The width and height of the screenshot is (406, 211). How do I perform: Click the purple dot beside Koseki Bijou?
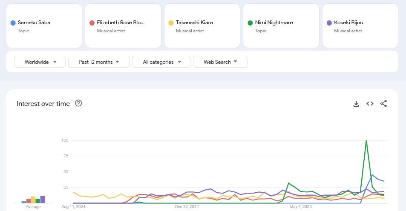click(x=329, y=23)
